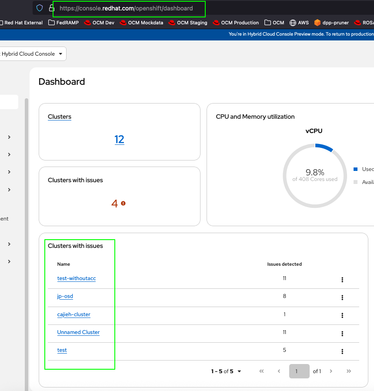Open the OCM bookmark folder
This screenshot has height=391, width=374.
[274, 23]
